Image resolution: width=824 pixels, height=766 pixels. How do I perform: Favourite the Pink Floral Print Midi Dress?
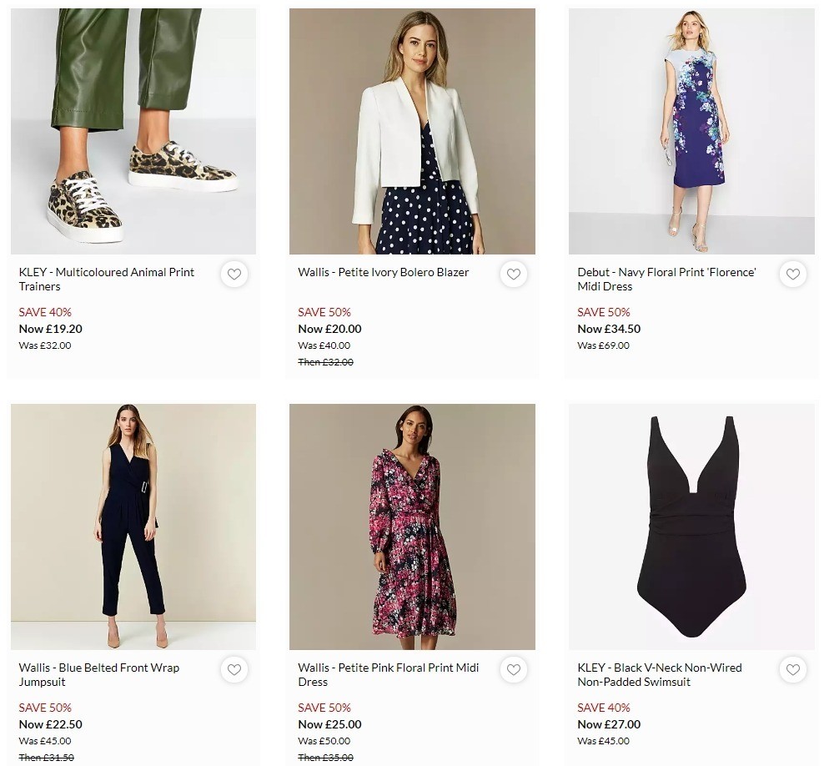(x=514, y=669)
